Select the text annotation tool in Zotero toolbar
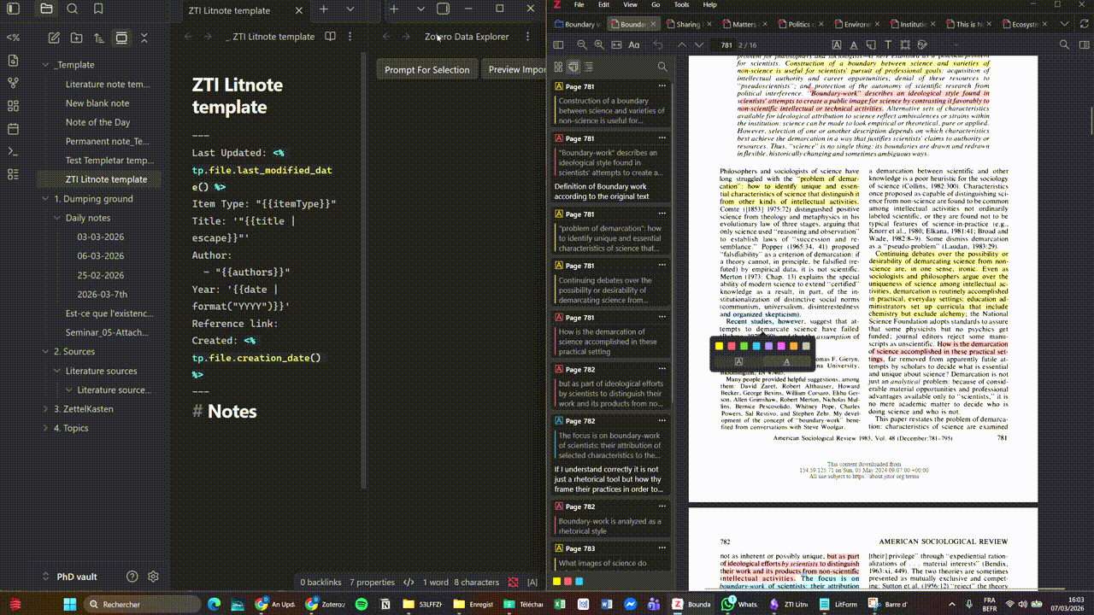 click(x=889, y=45)
